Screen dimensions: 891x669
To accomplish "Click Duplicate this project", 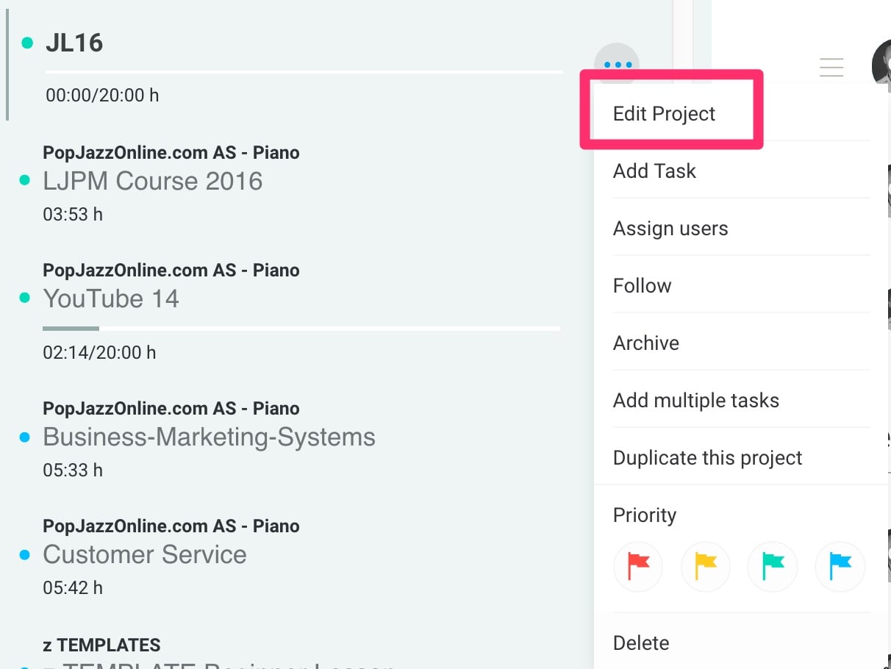I will coord(708,457).
